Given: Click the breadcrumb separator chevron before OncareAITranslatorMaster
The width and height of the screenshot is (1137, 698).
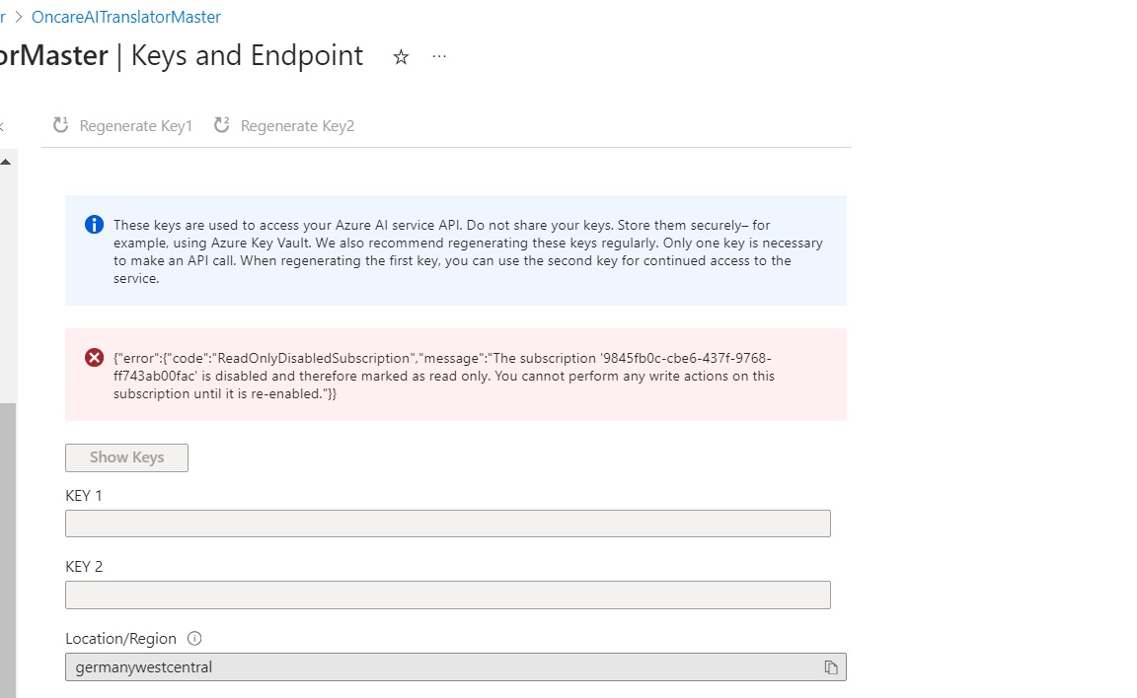Looking at the screenshot, I should click(19, 17).
